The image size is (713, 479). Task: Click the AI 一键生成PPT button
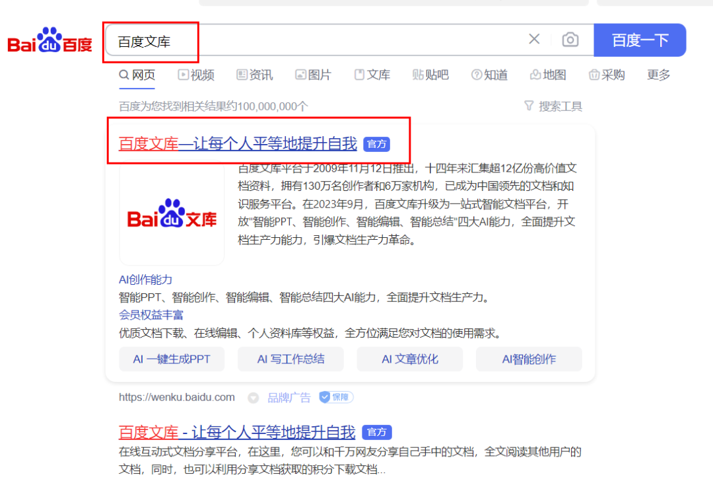click(172, 359)
